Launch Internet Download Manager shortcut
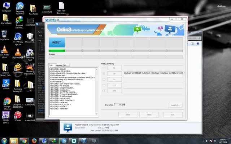The width and height of the screenshot is (231, 144). tap(19, 22)
